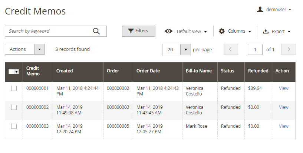This screenshot has height=153, width=303.
Task: Open the Actions dropdown
Action: tap(25, 49)
